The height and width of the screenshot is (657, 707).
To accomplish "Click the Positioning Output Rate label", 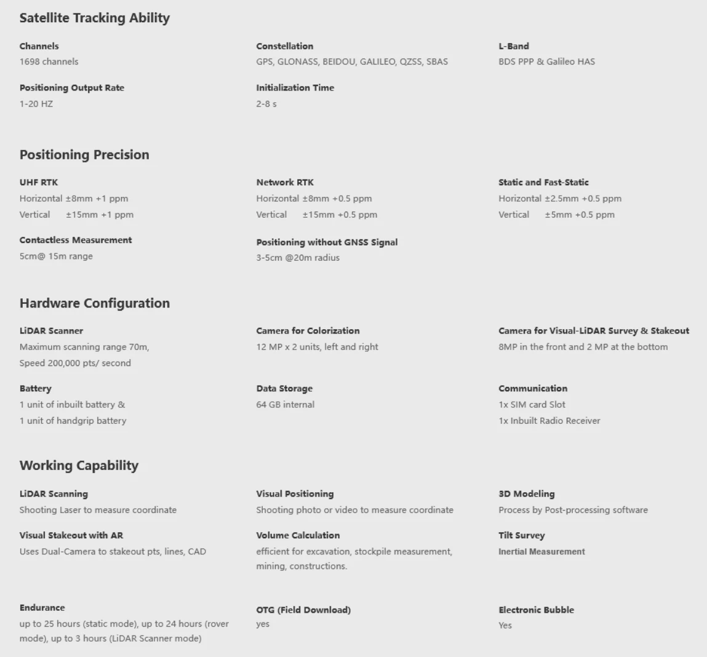I will tap(71, 88).
